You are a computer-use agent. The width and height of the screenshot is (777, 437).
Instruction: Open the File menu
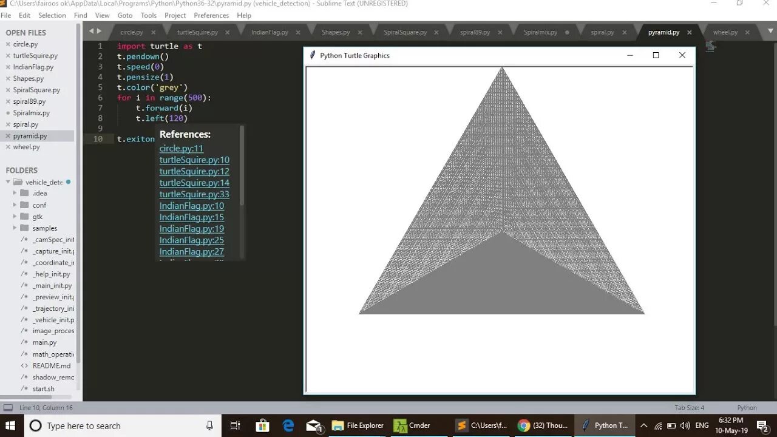pos(6,15)
